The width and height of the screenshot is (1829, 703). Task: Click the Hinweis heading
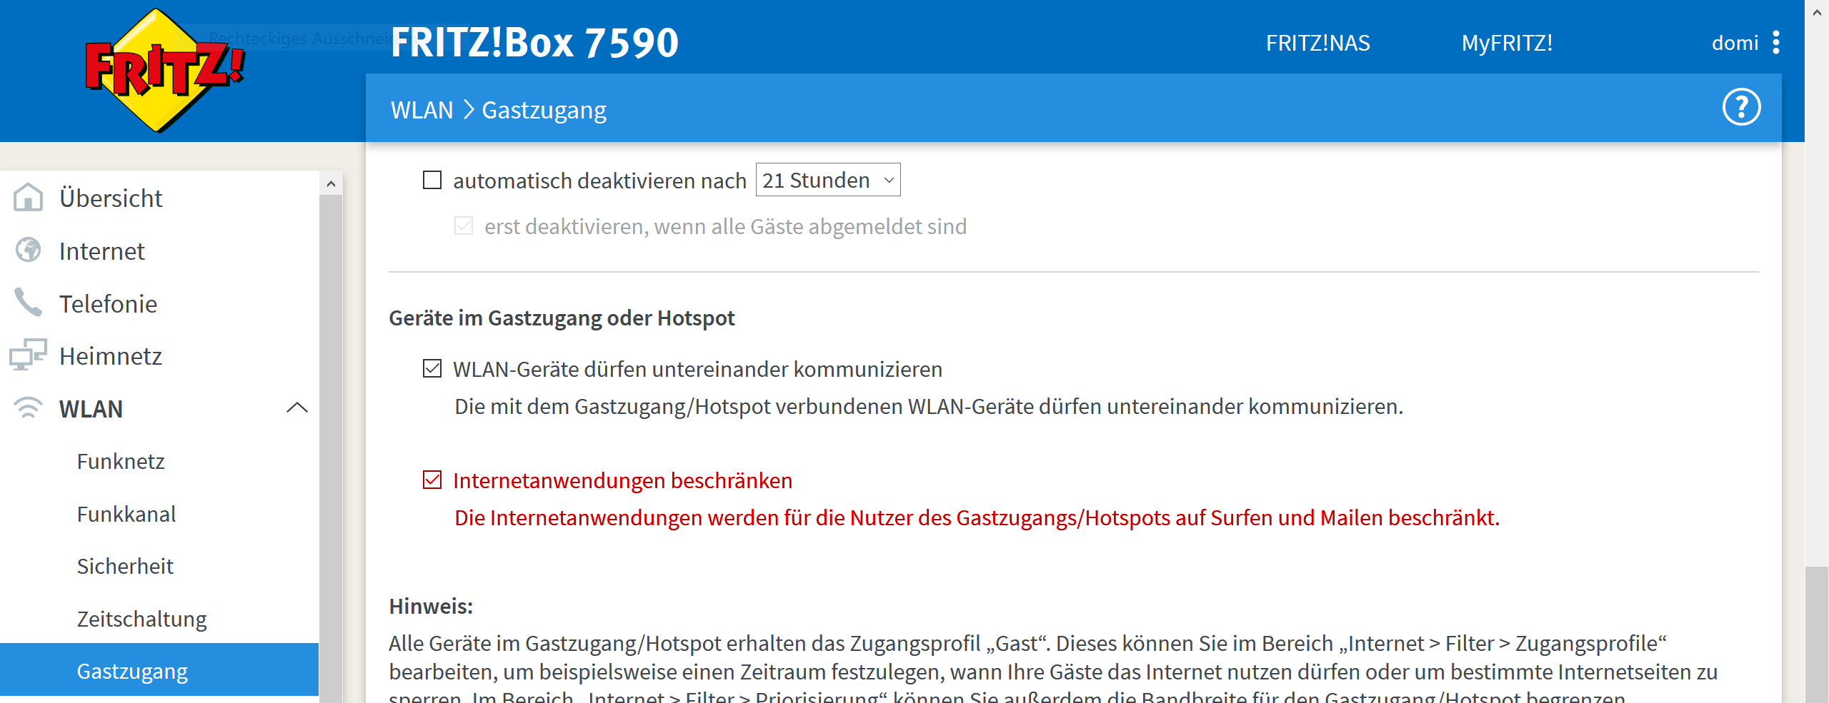click(x=431, y=607)
